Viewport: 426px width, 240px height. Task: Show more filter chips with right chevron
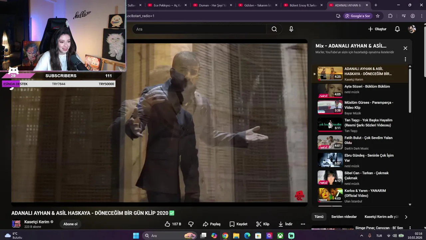click(406, 217)
